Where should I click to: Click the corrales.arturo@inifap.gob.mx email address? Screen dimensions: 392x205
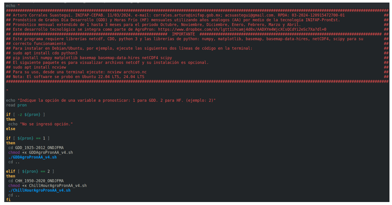[188, 15]
